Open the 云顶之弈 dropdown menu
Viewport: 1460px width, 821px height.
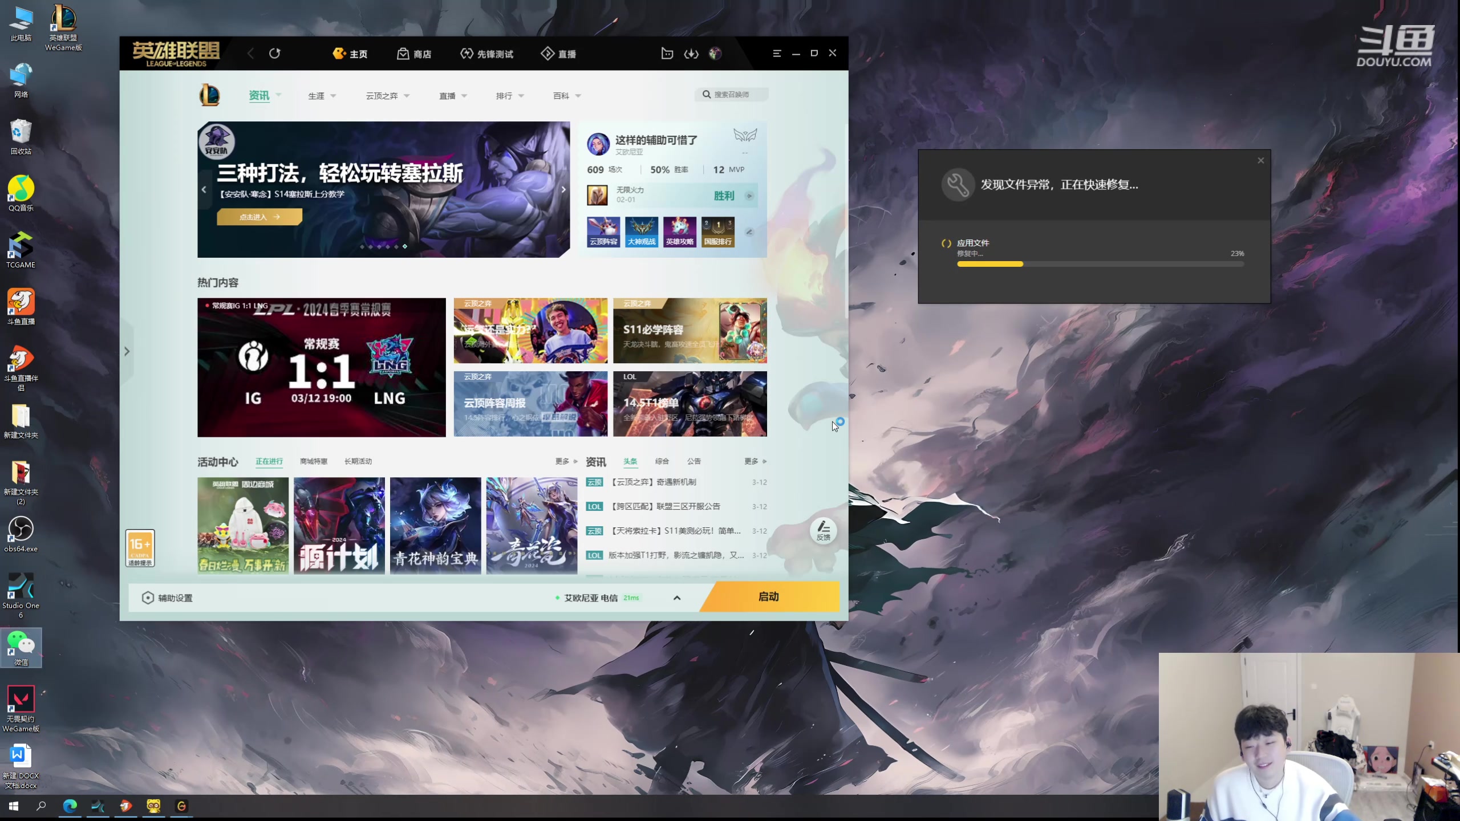(387, 96)
